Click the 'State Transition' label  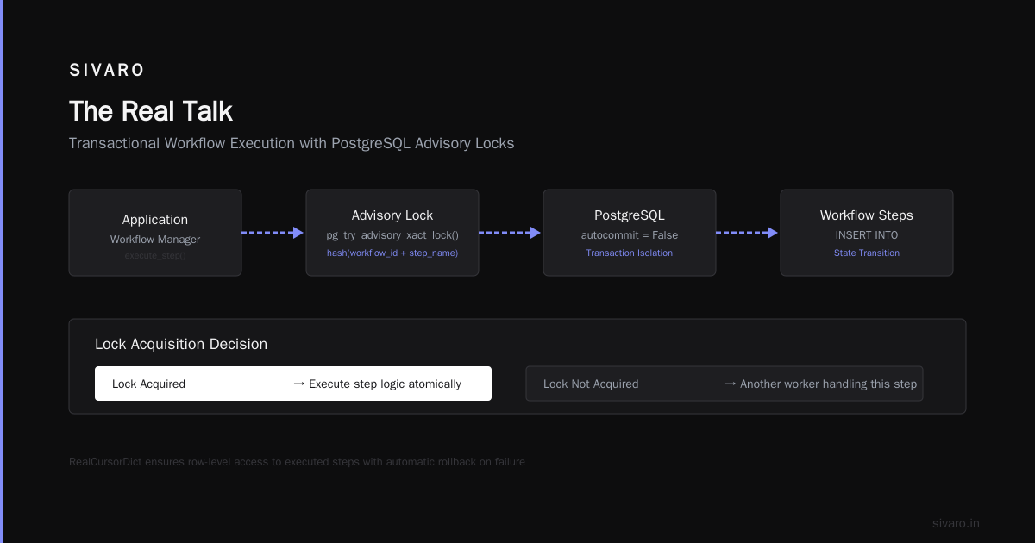tap(867, 253)
